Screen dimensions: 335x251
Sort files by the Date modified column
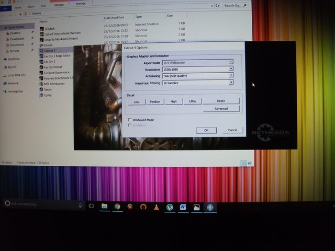(x=114, y=18)
